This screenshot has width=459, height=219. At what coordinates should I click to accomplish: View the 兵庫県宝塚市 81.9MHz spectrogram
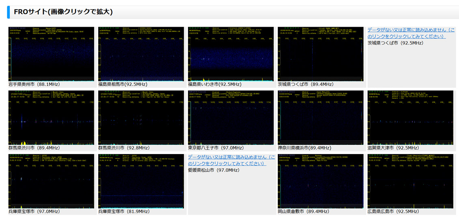pos(141,181)
